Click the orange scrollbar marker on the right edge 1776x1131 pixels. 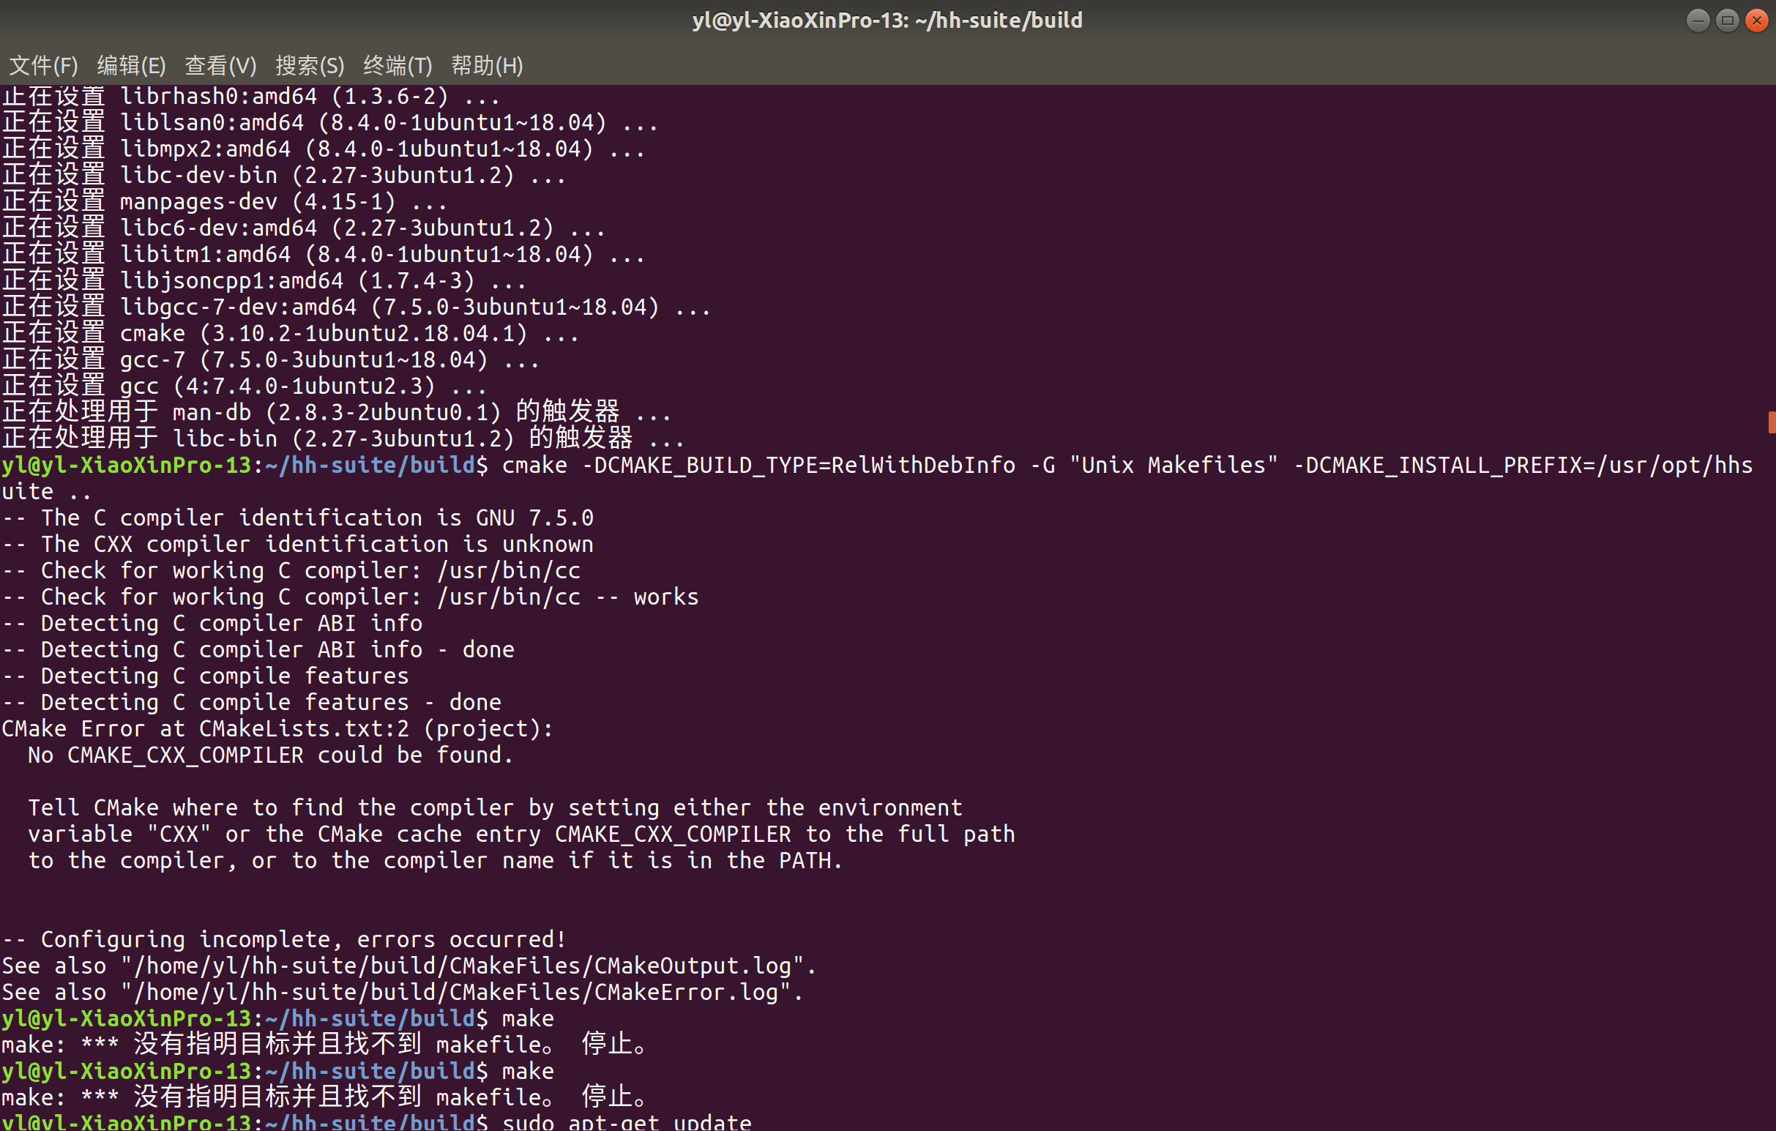[1770, 422]
